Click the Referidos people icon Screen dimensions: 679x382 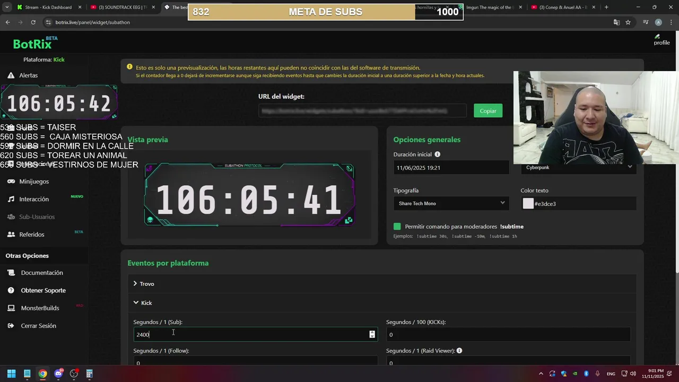click(11, 235)
